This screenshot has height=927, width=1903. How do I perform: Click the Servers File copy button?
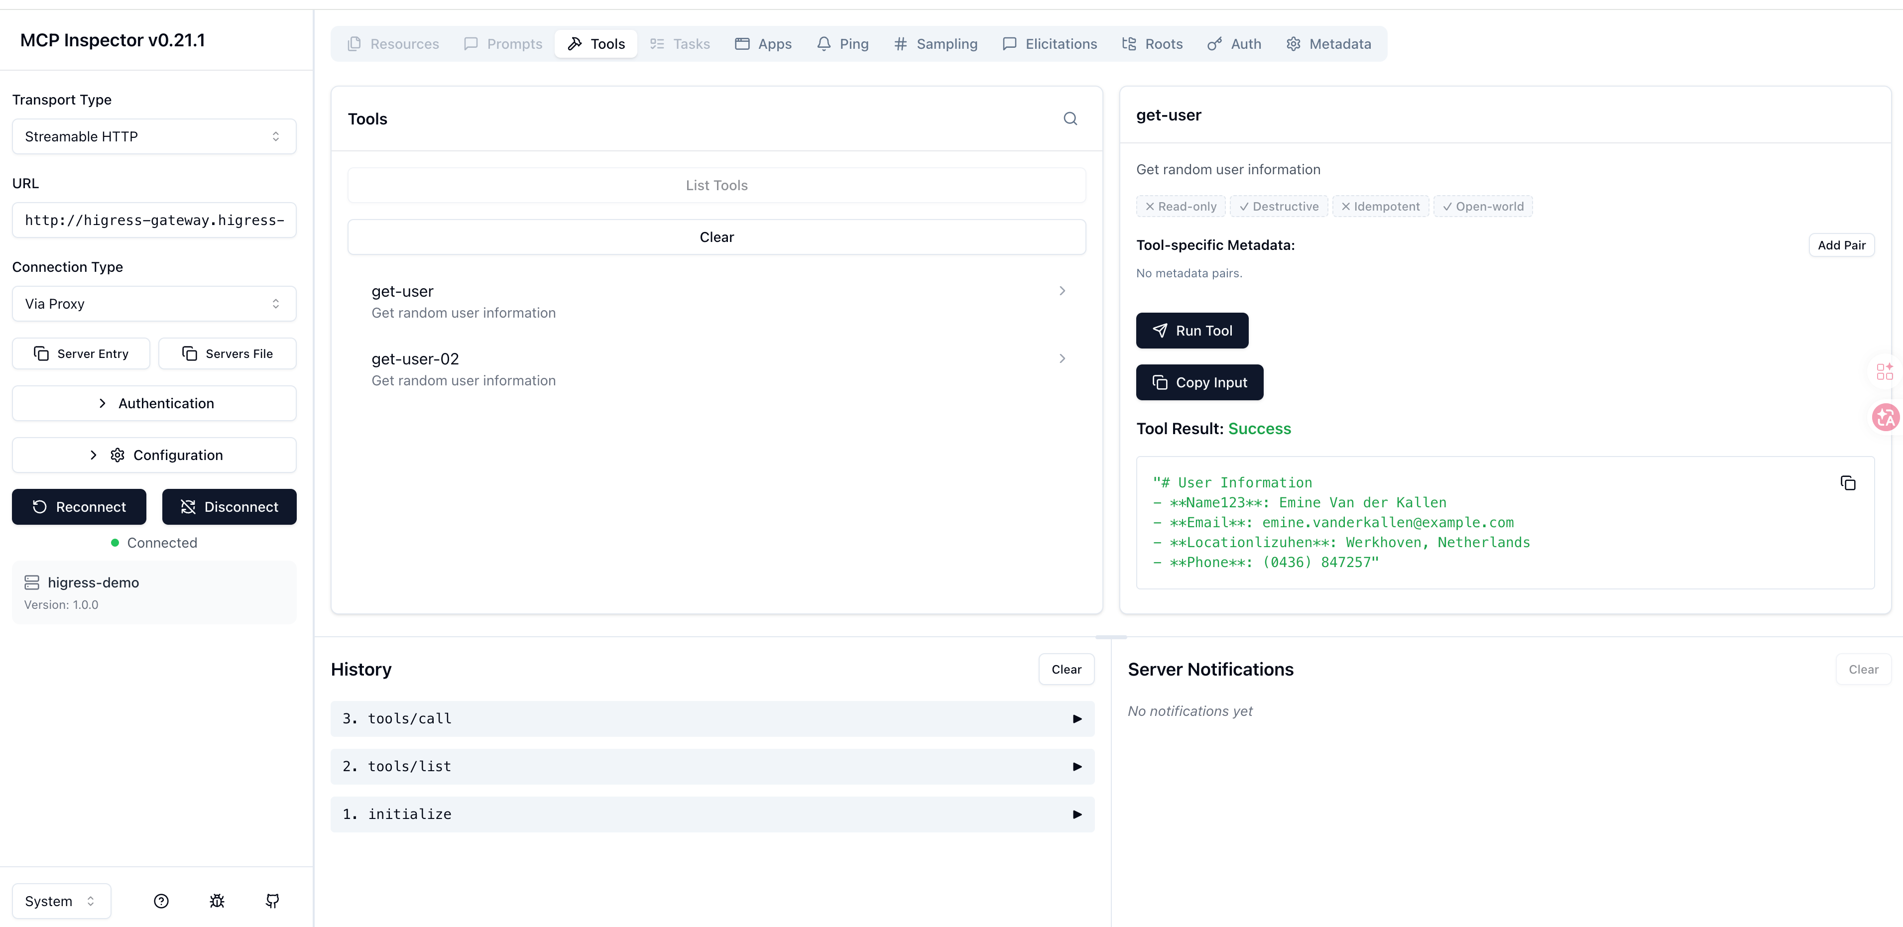[228, 354]
